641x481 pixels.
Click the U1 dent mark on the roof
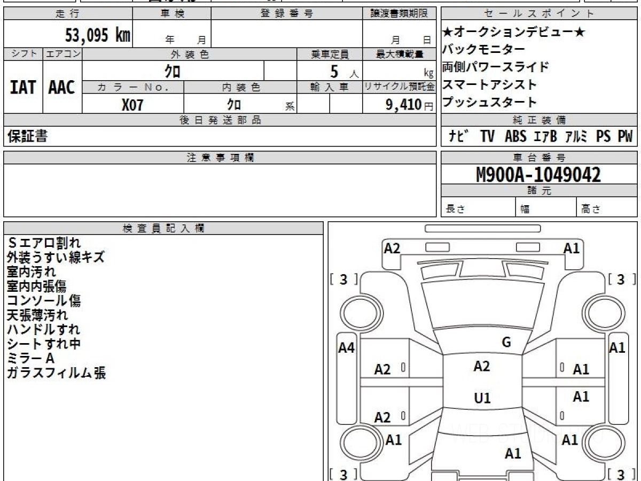pyautogui.click(x=482, y=398)
